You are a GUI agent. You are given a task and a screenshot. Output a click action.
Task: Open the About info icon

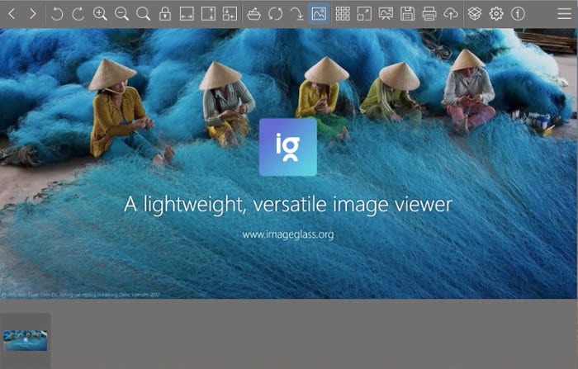coord(518,14)
